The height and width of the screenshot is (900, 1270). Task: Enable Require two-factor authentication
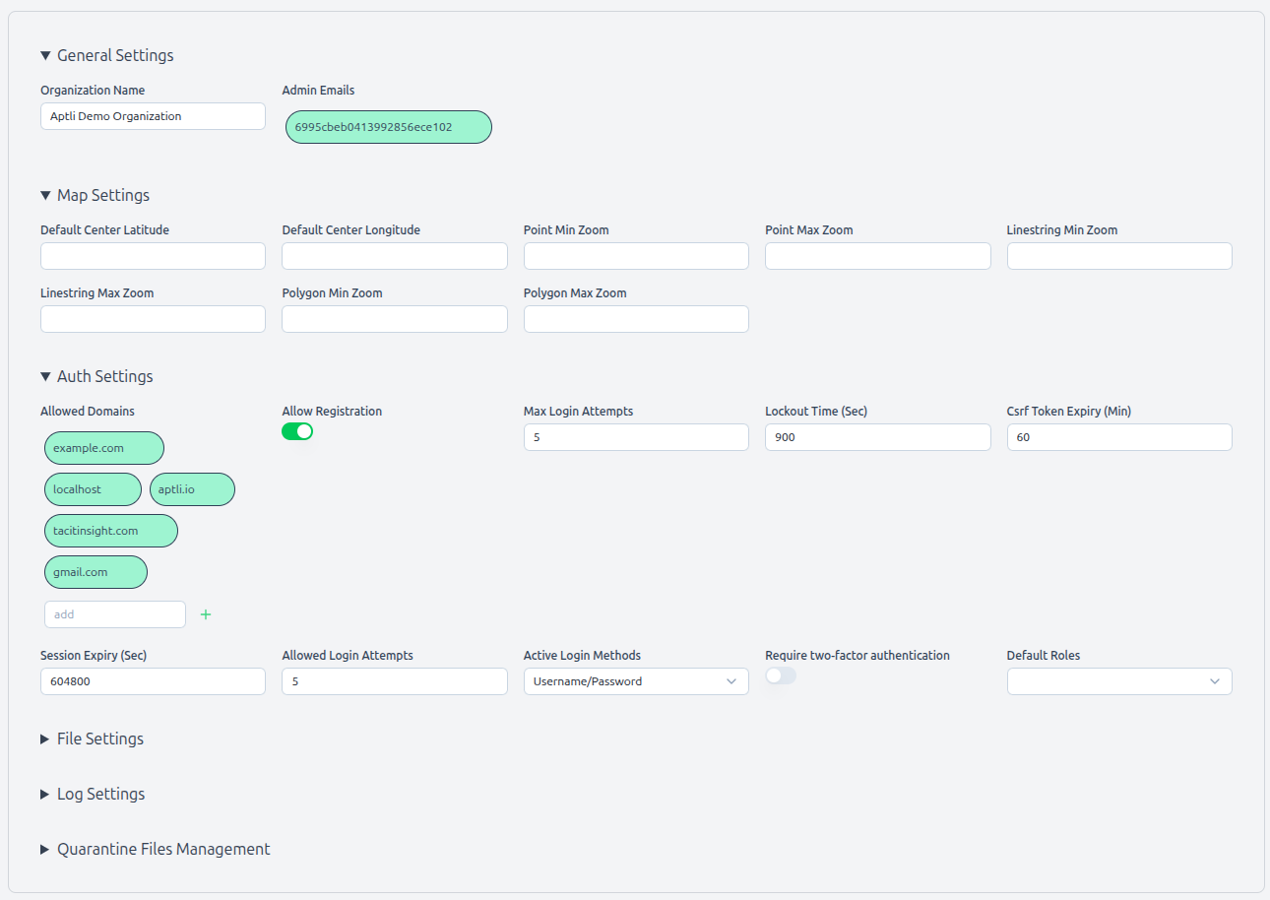[781, 675]
